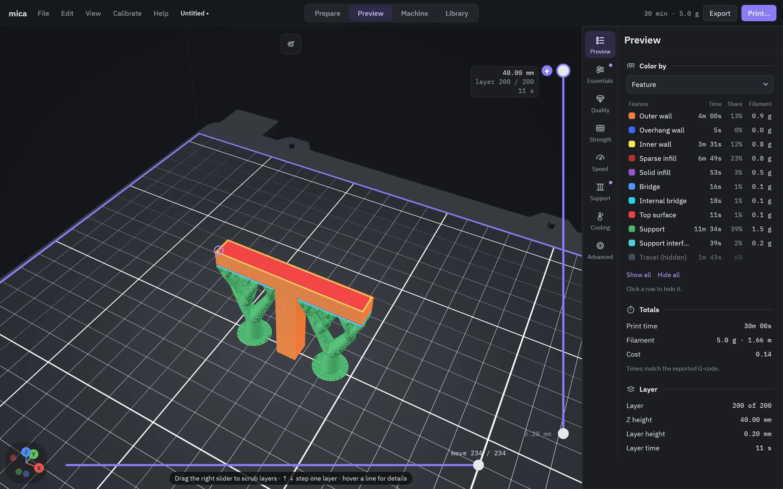The width and height of the screenshot is (783, 489).
Task: Open the Cooling settings icon
Action: (600, 221)
